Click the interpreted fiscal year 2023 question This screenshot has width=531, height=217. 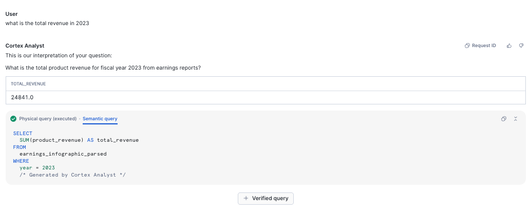(103, 68)
